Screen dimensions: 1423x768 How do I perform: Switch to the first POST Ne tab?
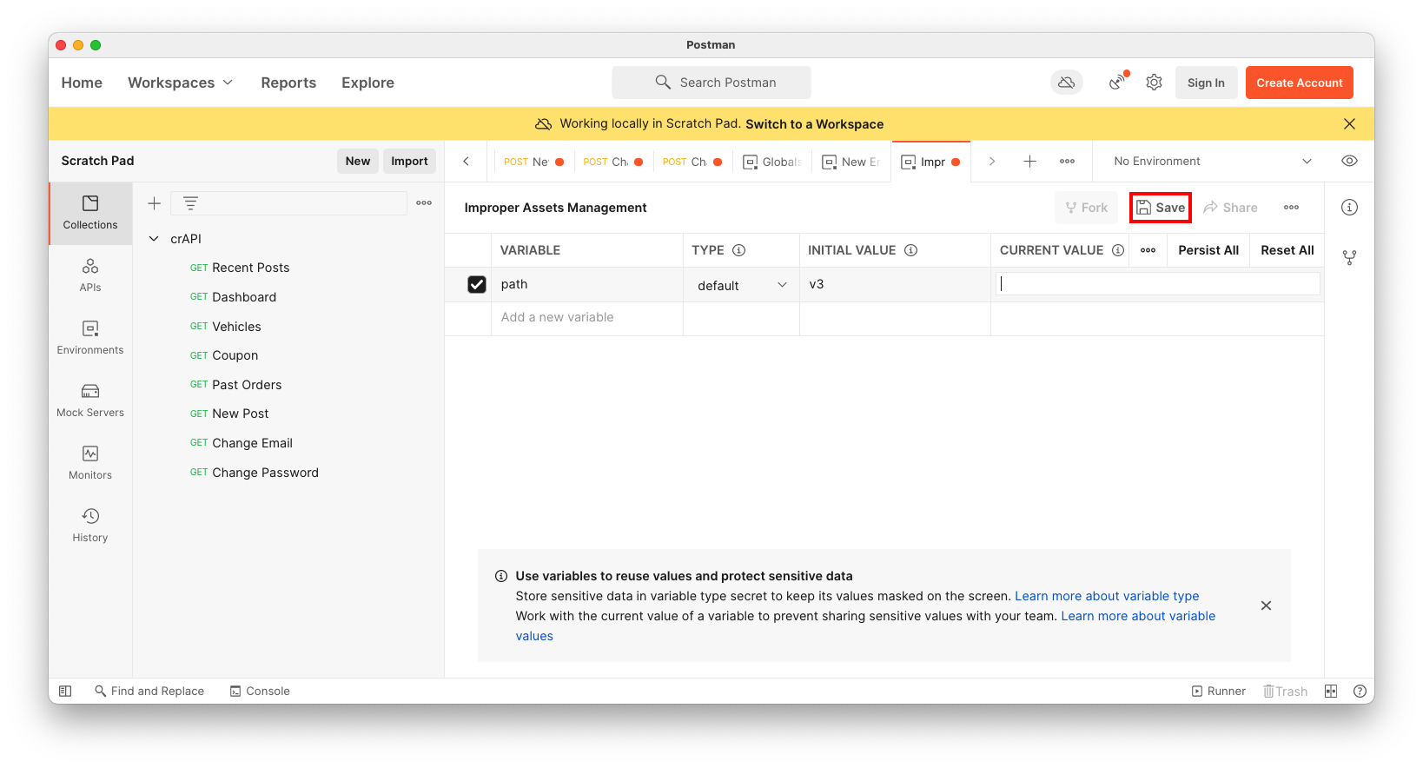[533, 162]
